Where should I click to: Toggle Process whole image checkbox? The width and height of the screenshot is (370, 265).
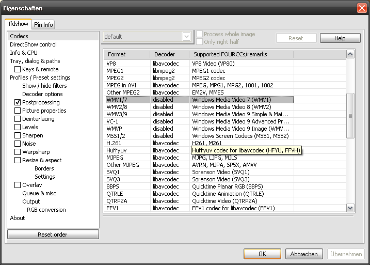click(x=200, y=34)
